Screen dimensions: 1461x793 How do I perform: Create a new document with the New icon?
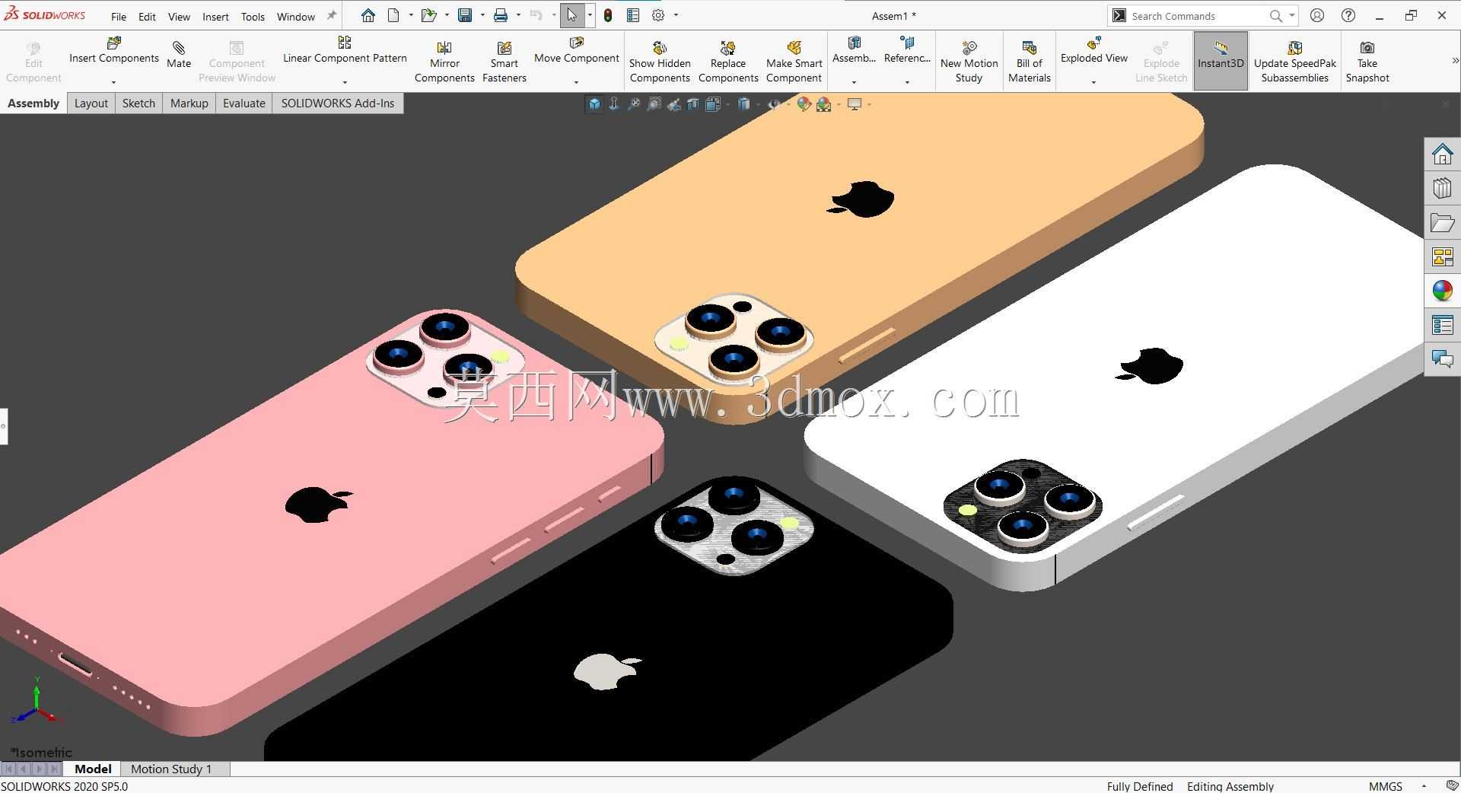pos(393,15)
